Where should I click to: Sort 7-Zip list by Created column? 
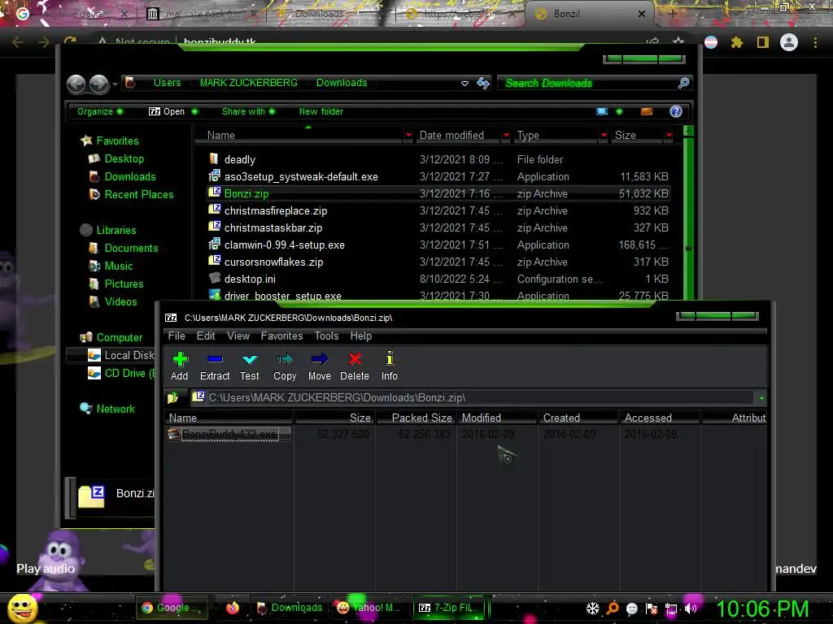[578, 418]
